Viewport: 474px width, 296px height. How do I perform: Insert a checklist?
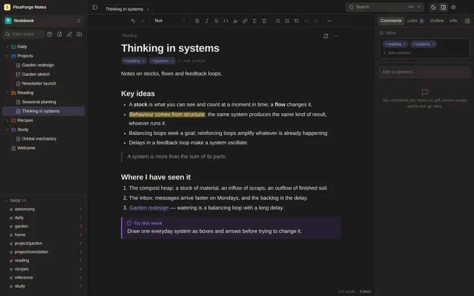coord(297,21)
